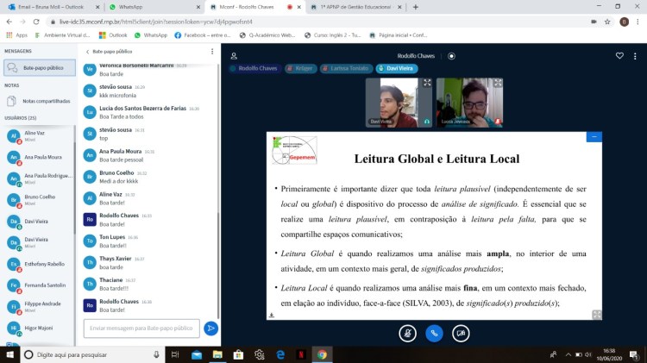Click the heart status icon
Viewport: 647px width, 363px height.
coord(619,56)
